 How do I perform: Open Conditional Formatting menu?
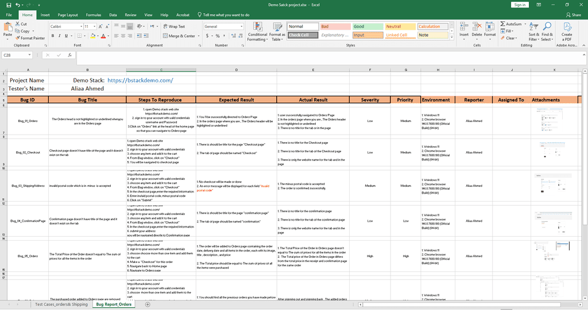coord(257,32)
